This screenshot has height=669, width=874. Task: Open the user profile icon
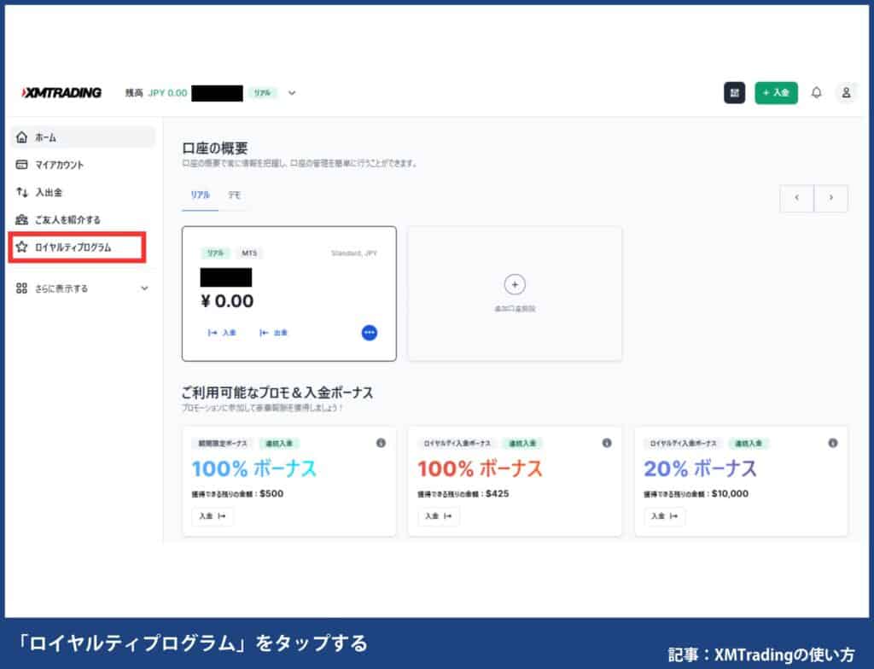pyautogui.click(x=846, y=92)
